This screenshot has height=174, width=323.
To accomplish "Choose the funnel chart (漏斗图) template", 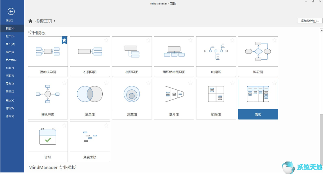I will point(174,99).
